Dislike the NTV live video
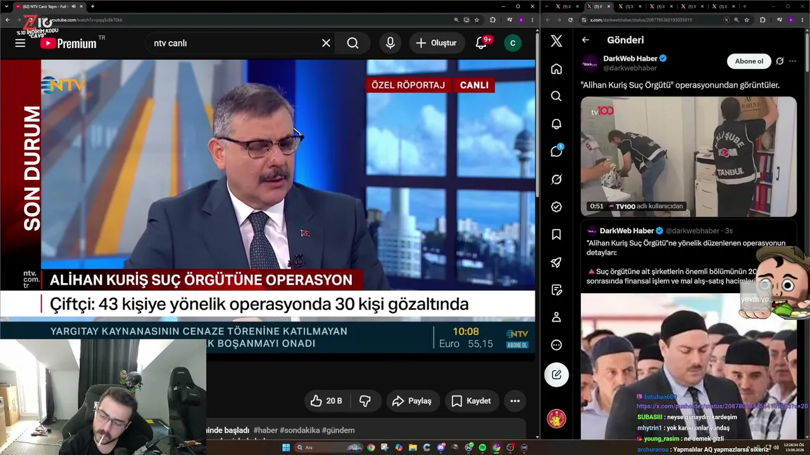810x455 pixels. pyautogui.click(x=365, y=401)
